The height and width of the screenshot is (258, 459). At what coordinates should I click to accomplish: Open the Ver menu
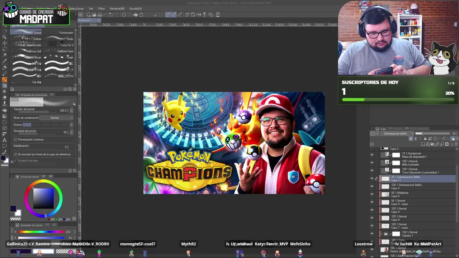click(x=91, y=9)
